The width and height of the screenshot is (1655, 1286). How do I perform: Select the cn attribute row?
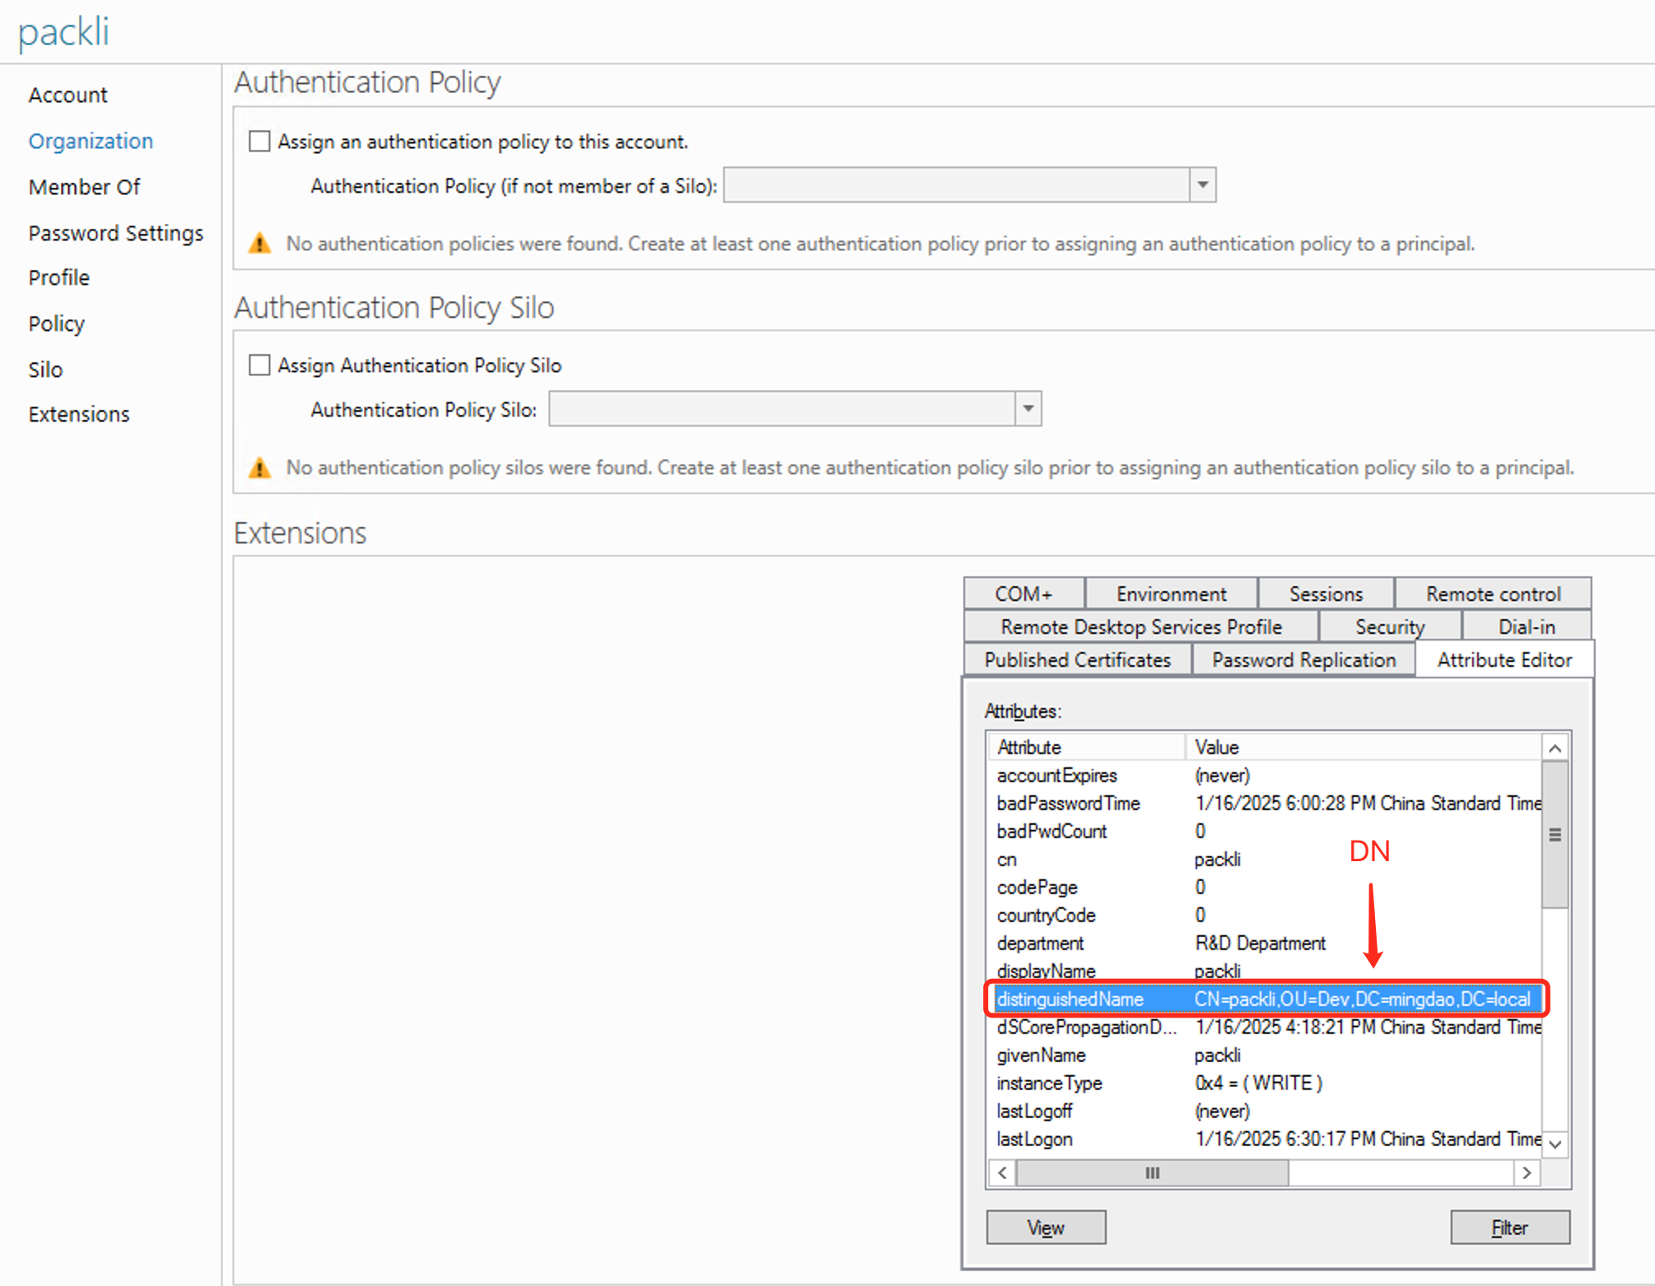tap(1266, 860)
